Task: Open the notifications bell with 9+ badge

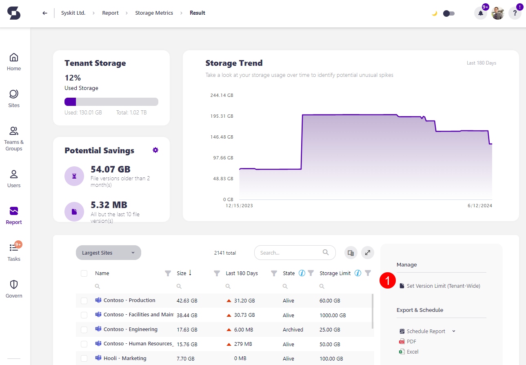Action: pyautogui.click(x=480, y=13)
